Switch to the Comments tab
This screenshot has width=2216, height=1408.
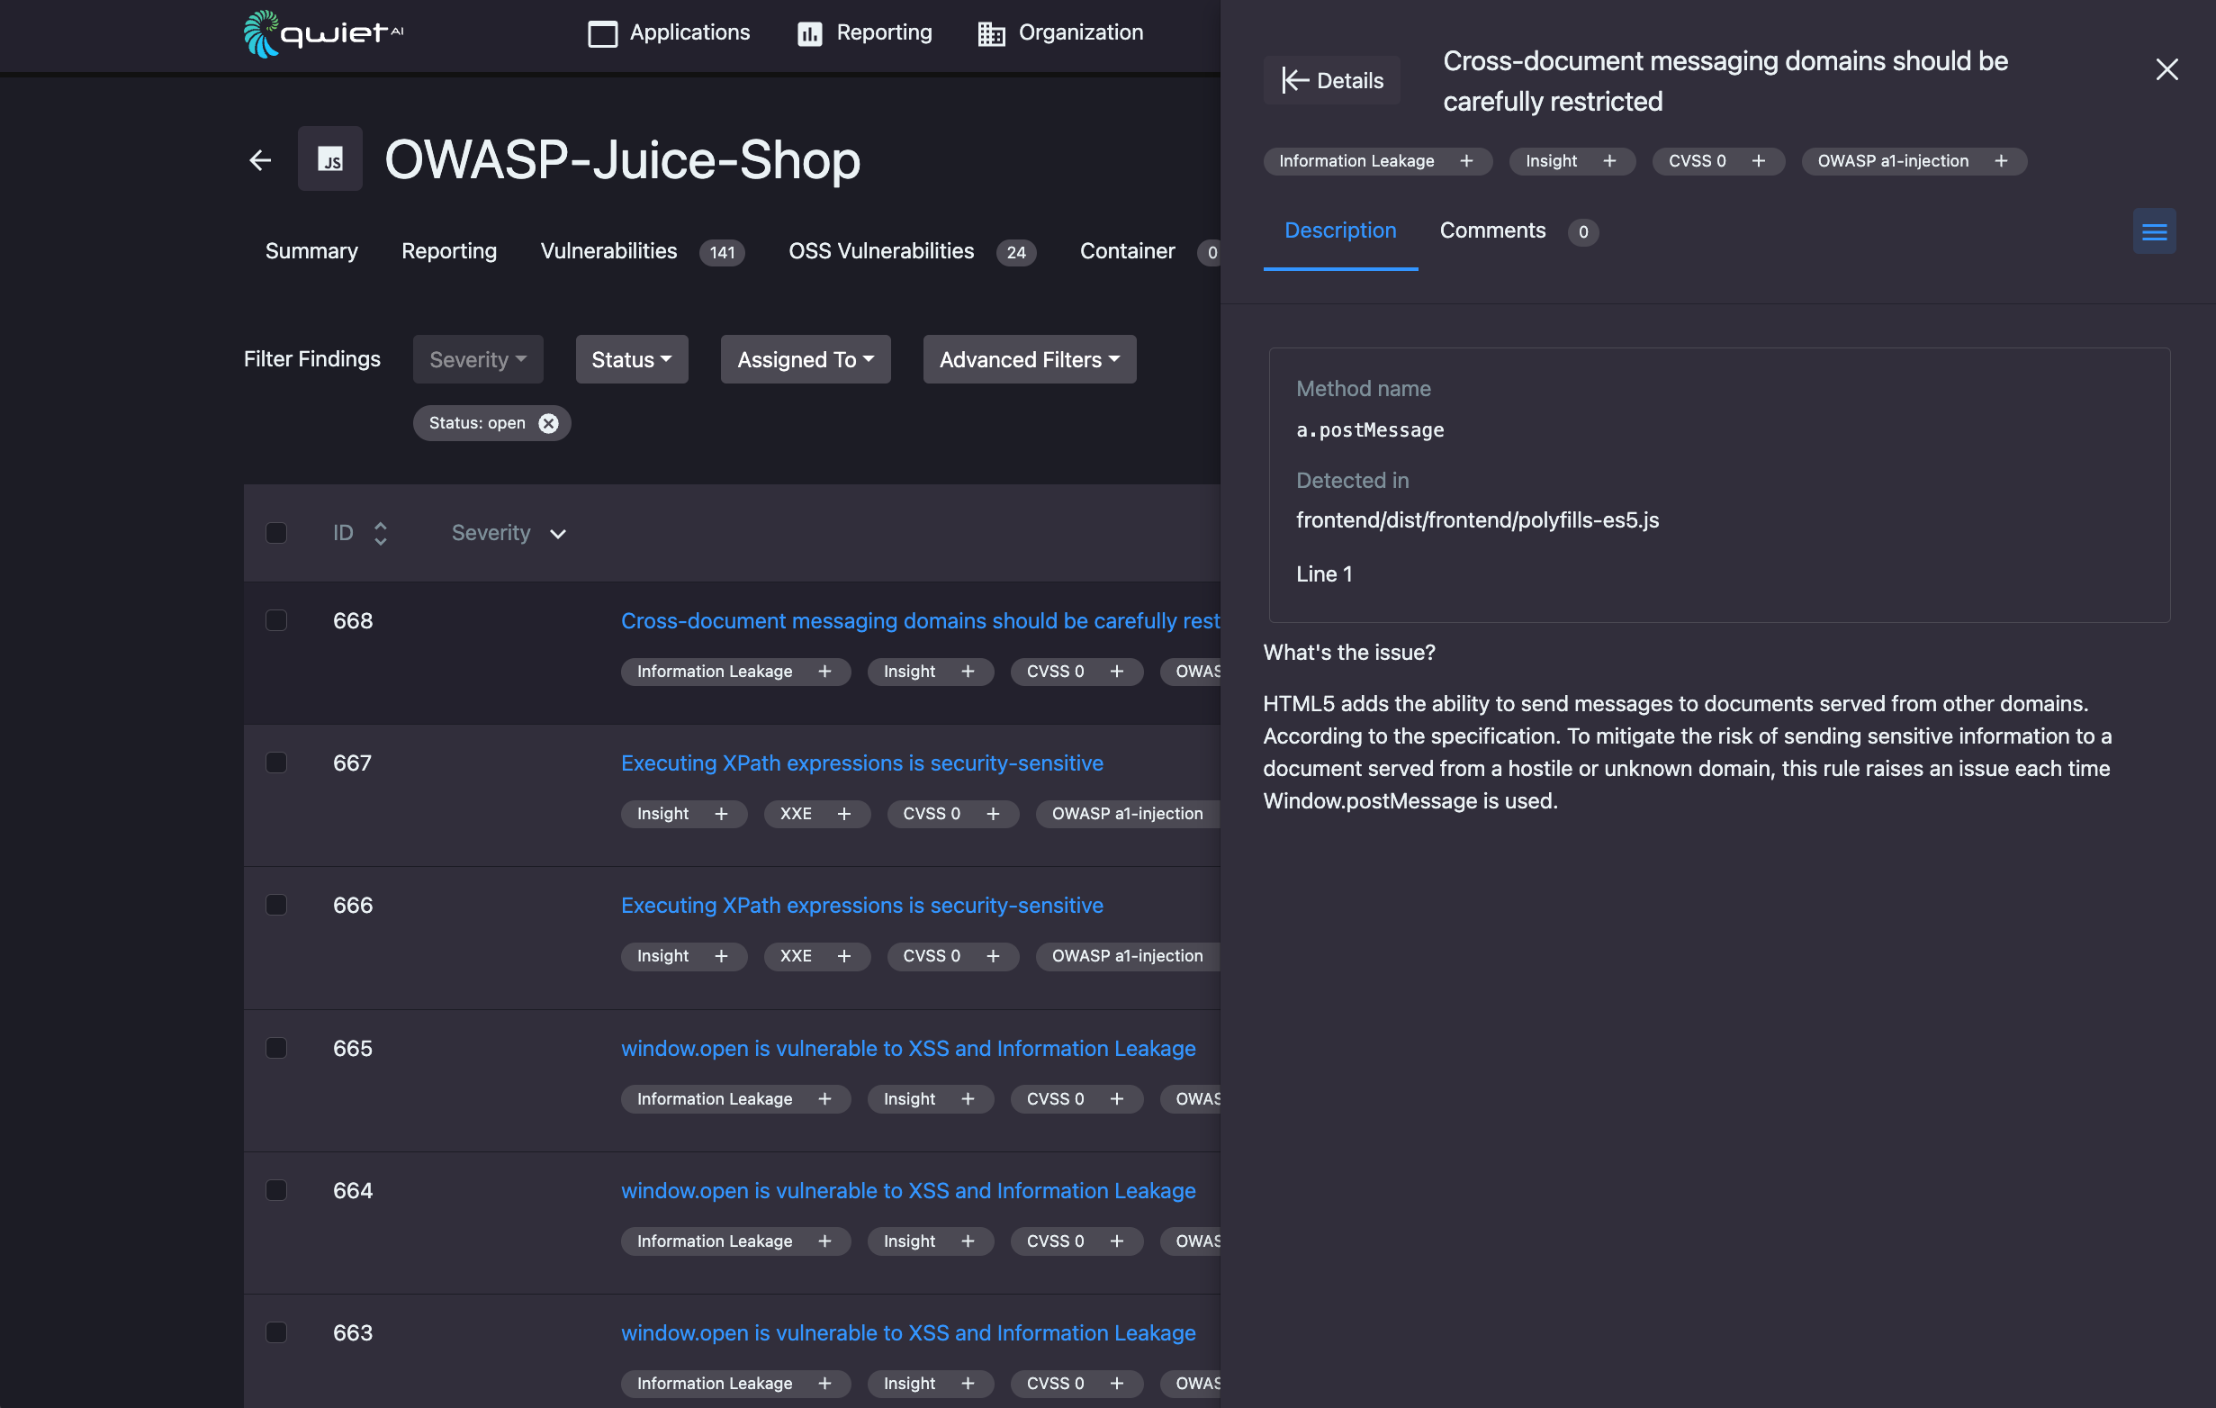tap(1518, 231)
